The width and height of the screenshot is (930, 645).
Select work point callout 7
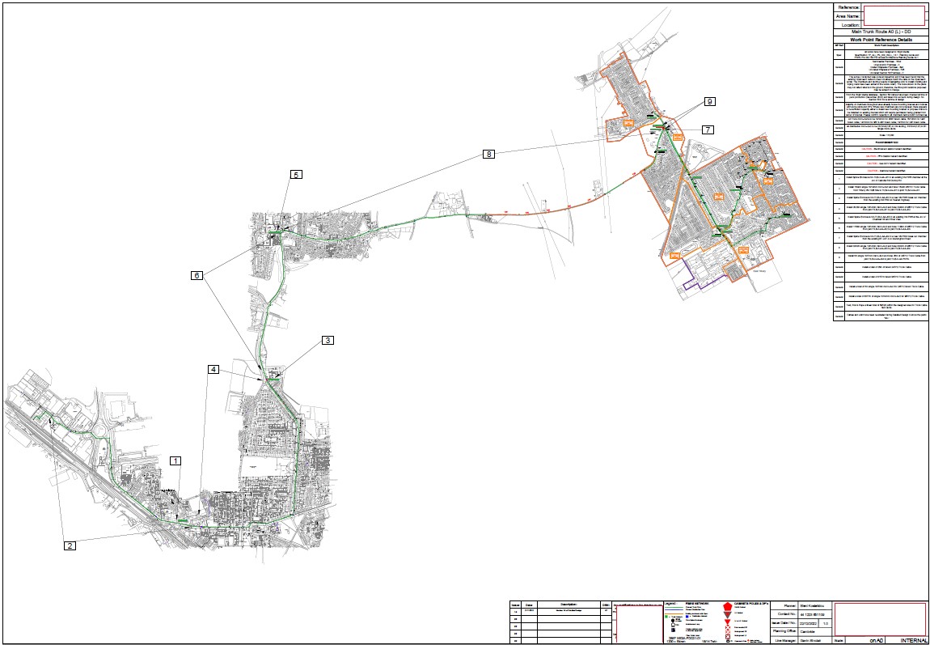[x=708, y=129]
